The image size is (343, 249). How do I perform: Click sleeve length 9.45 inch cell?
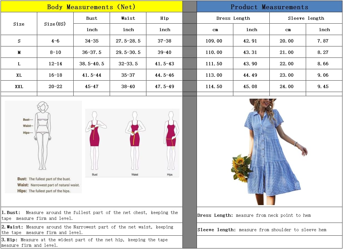pos(324,86)
